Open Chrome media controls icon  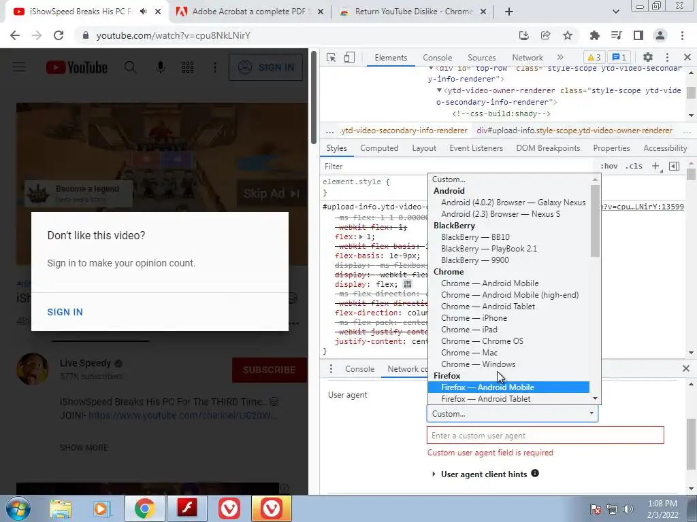616,35
